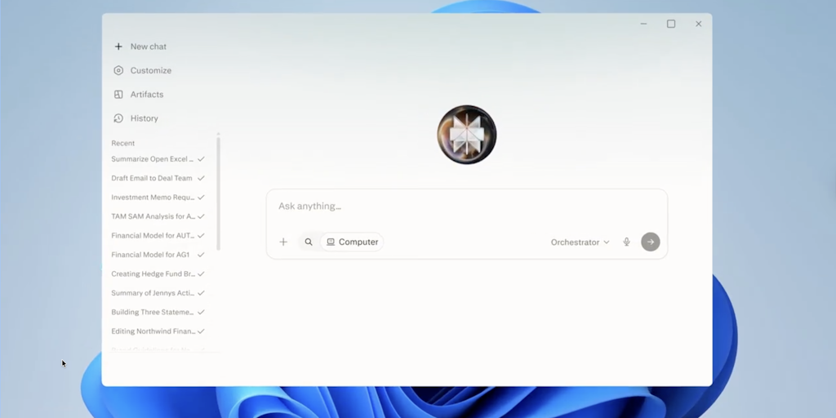
Task: Toggle the Computer mode chip
Action: [x=352, y=242]
